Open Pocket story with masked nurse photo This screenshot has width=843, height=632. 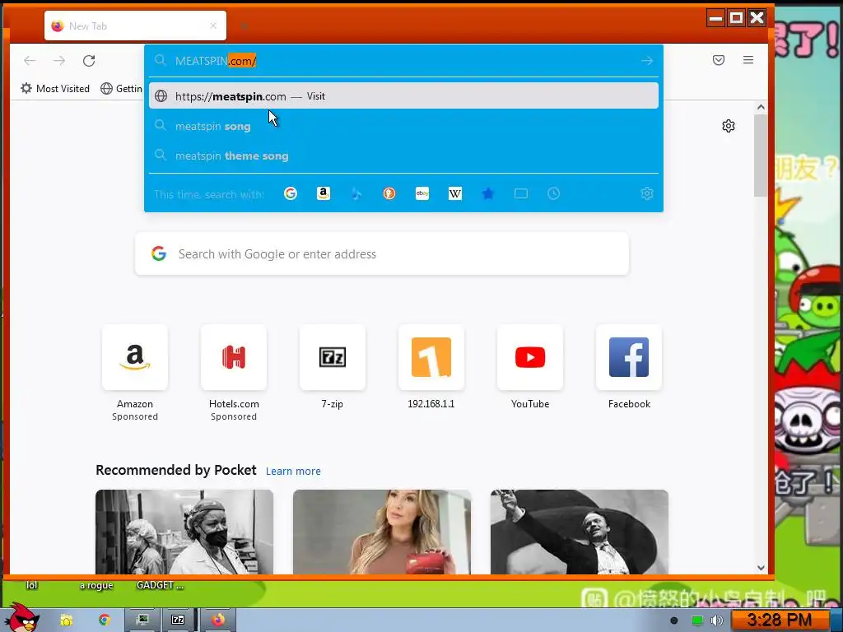click(x=184, y=532)
